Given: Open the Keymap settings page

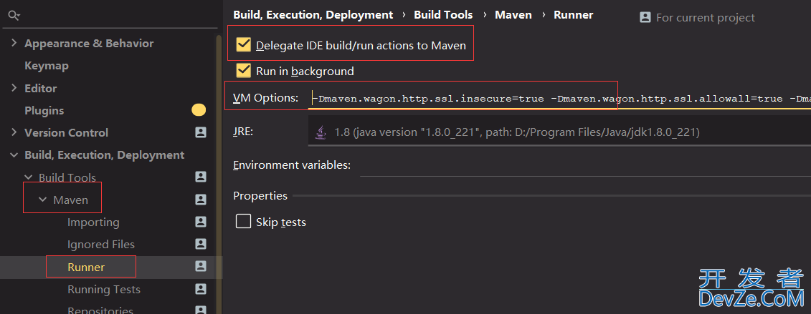Looking at the screenshot, I should coord(47,66).
